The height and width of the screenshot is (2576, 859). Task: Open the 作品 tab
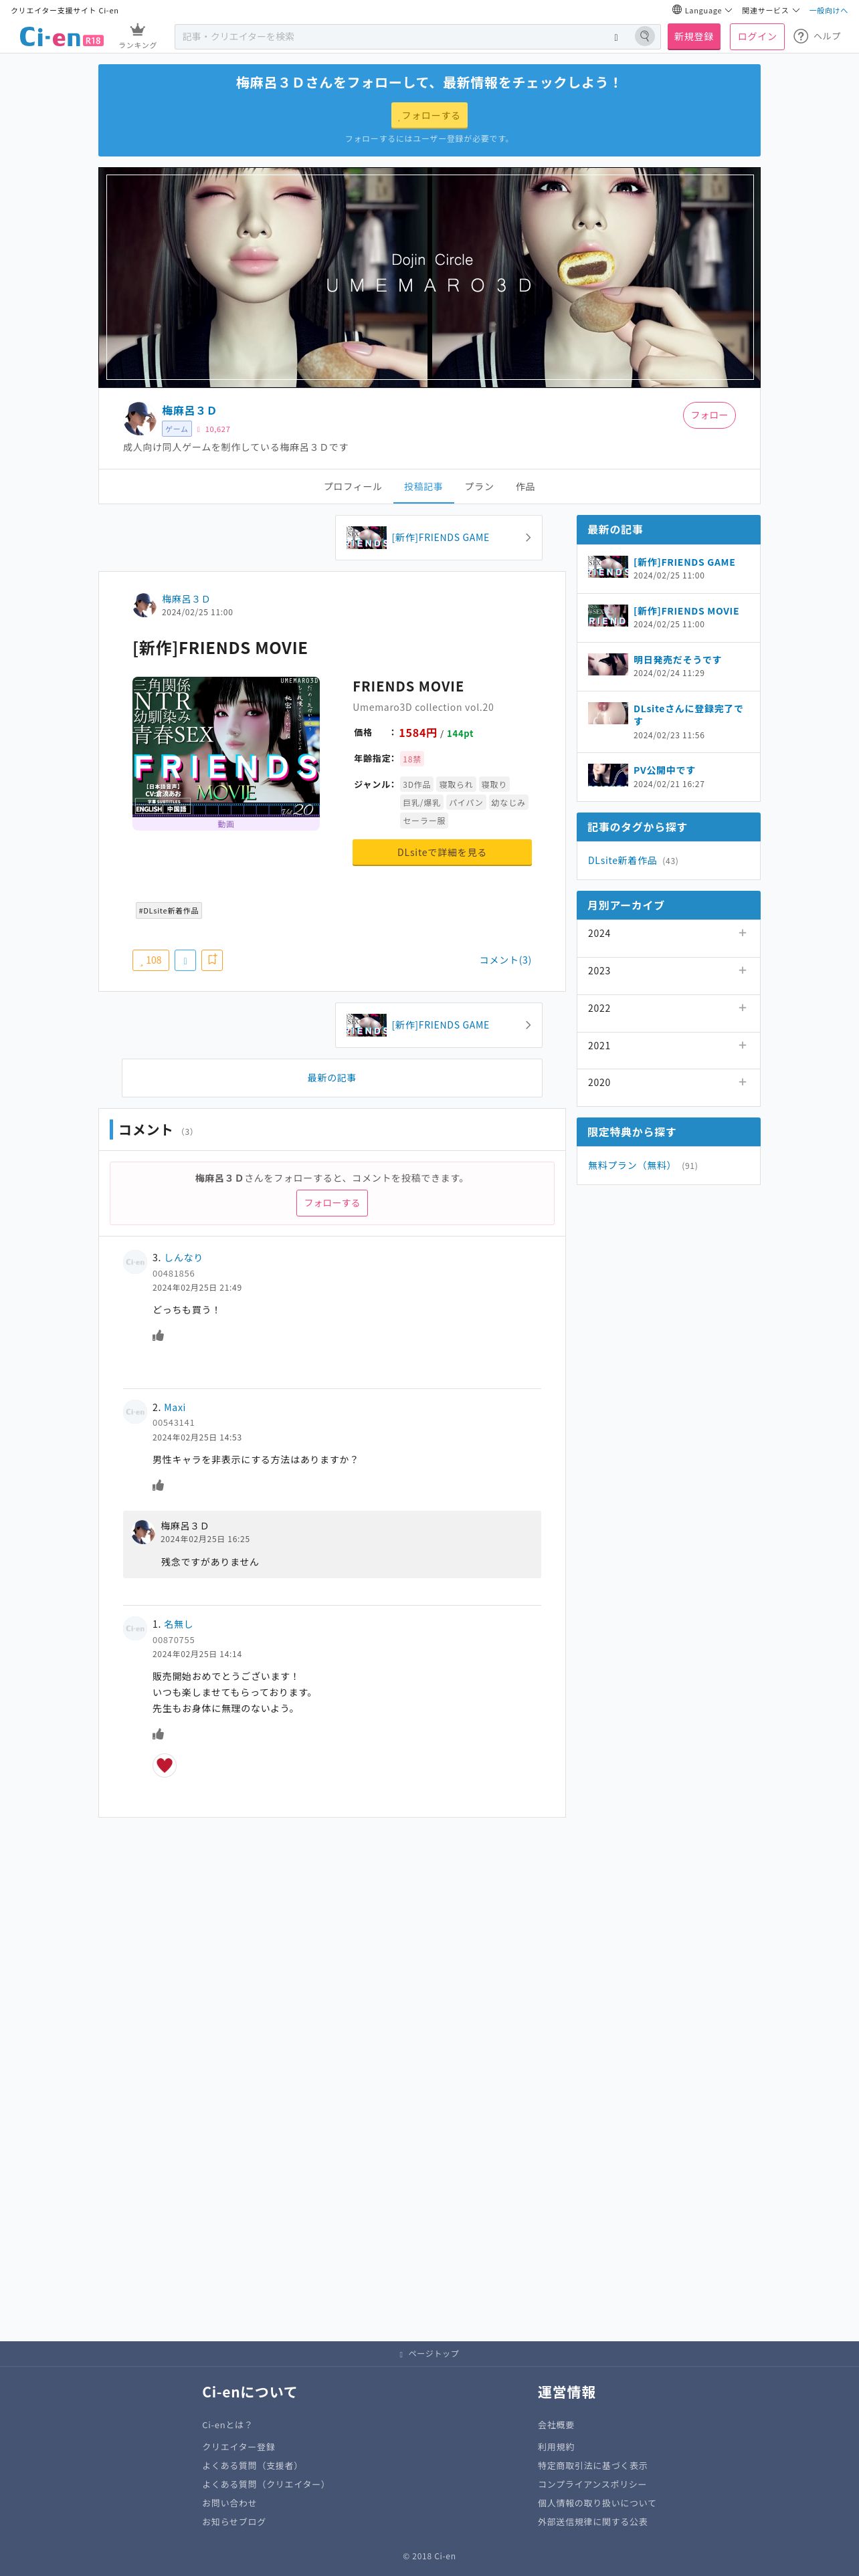tap(525, 487)
